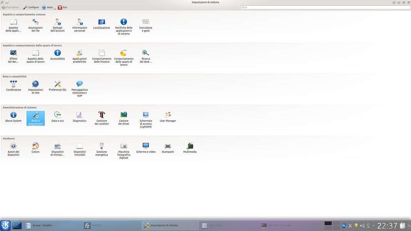
Task: Open Multimedia settings
Action: (190, 148)
